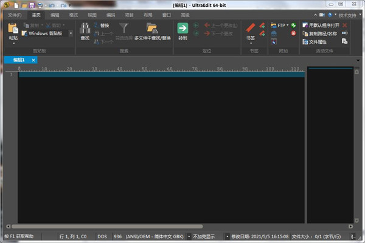Close the 编辑1 tab with its X
The width and height of the screenshot is (365, 243).
(x=33, y=60)
